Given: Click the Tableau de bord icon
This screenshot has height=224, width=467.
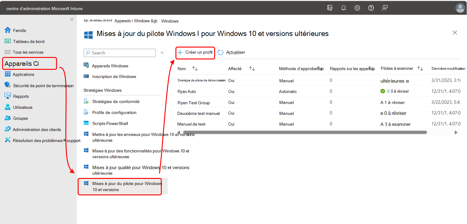Looking at the screenshot, I should [8, 41].
